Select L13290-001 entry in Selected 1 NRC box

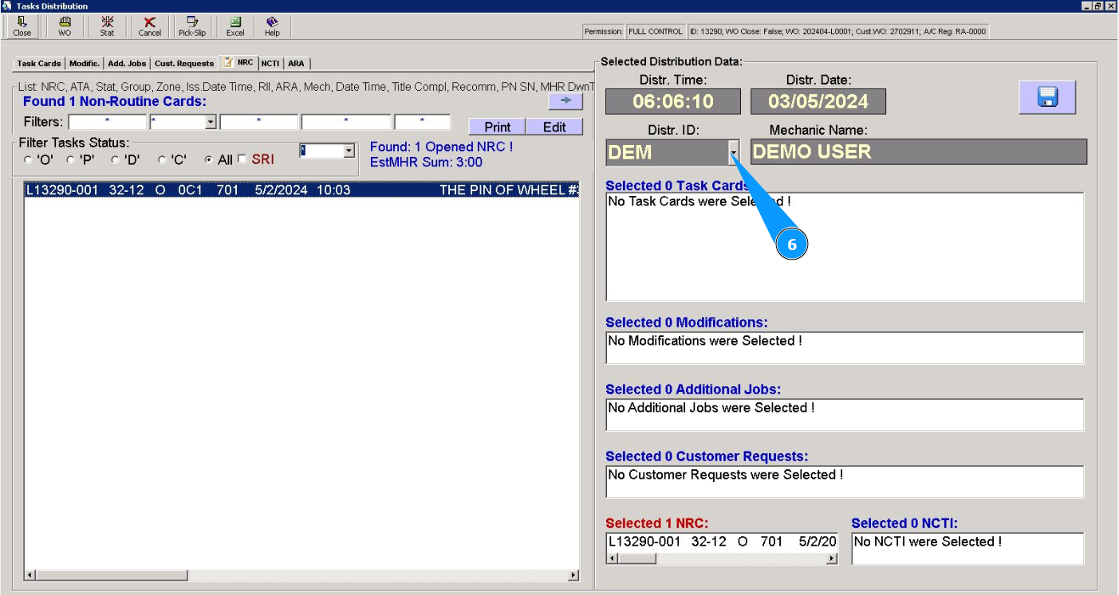(x=722, y=542)
